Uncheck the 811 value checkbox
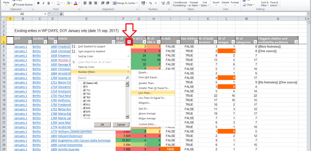 pyautogui.click(x=85, y=104)
